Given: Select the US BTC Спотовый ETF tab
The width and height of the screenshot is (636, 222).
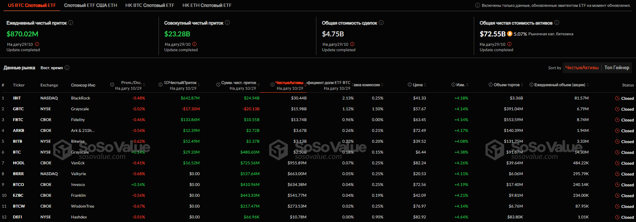Looking at the screenshot, I should click(x=31, y=5).
